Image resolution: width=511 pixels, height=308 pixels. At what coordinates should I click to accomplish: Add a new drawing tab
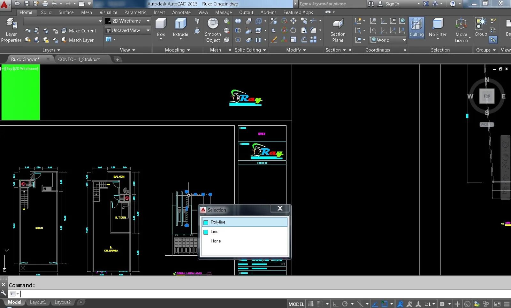point(117,59)
